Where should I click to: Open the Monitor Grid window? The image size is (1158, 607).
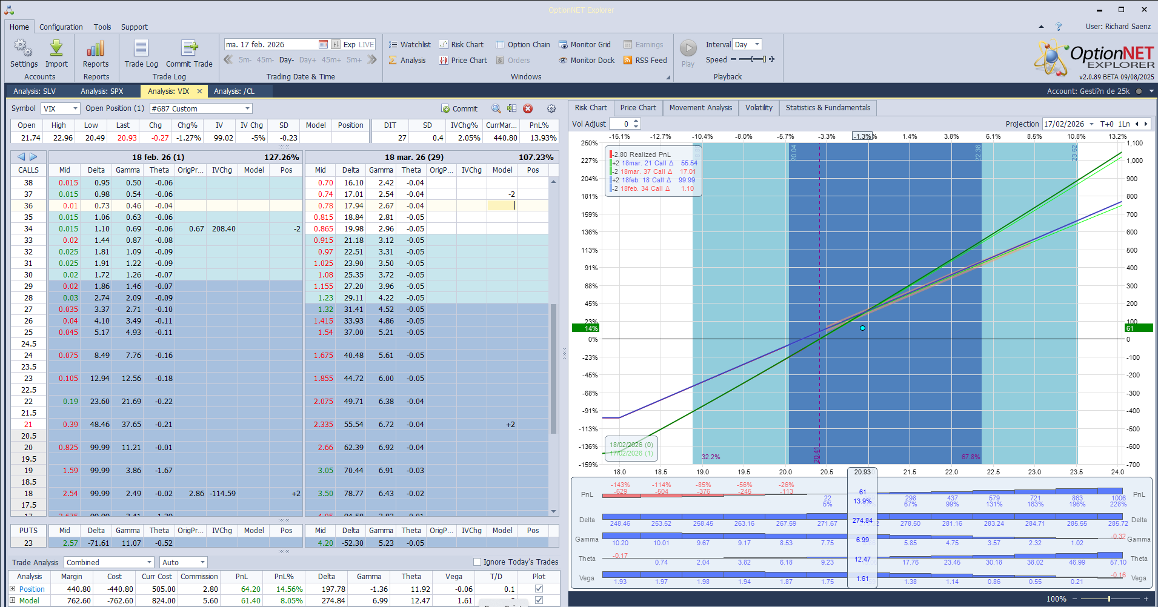tap(585, 44)
